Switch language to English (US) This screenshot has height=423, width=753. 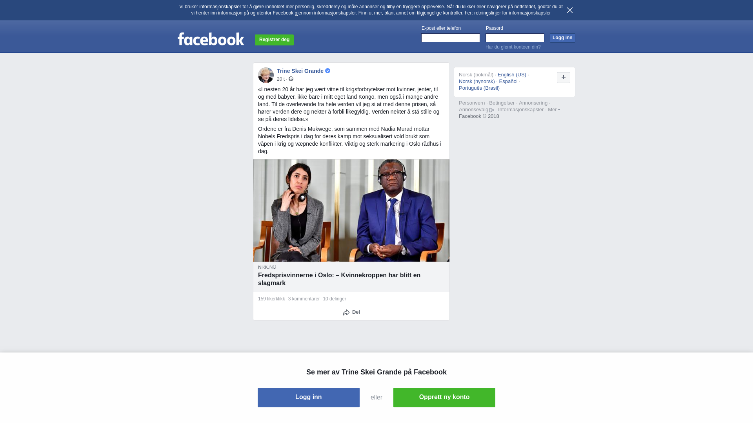coord(512,75)
